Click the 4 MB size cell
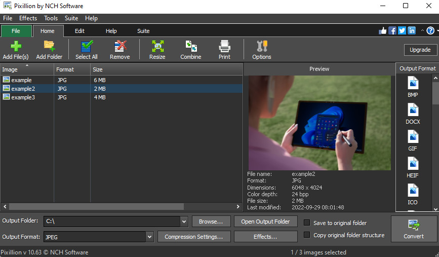Screen dimensions: 439x257 click(x=100, y=97)
